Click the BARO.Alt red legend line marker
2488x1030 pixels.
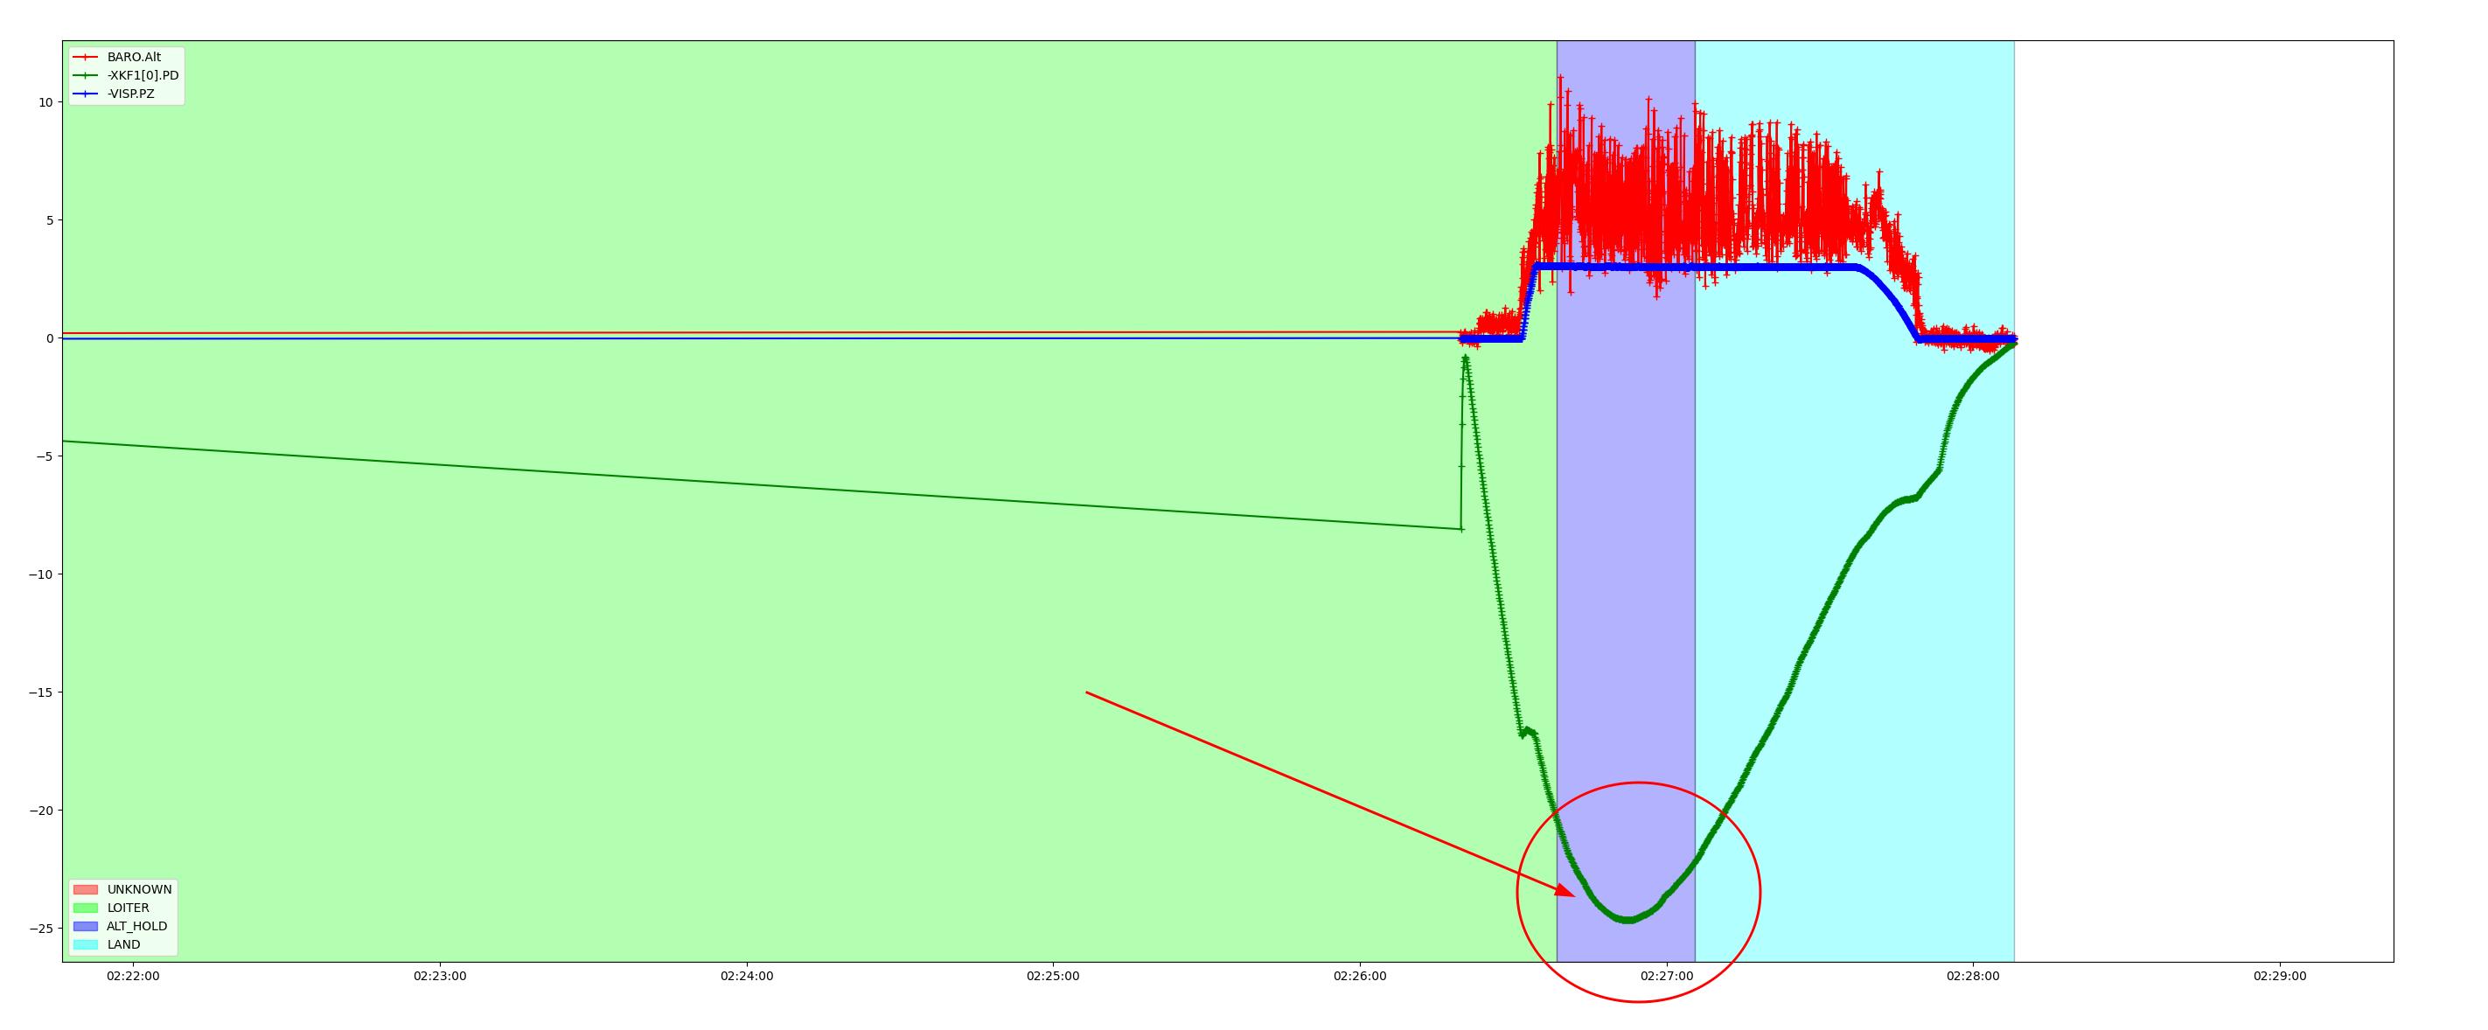pyautogui.click(x=86, y=57)
